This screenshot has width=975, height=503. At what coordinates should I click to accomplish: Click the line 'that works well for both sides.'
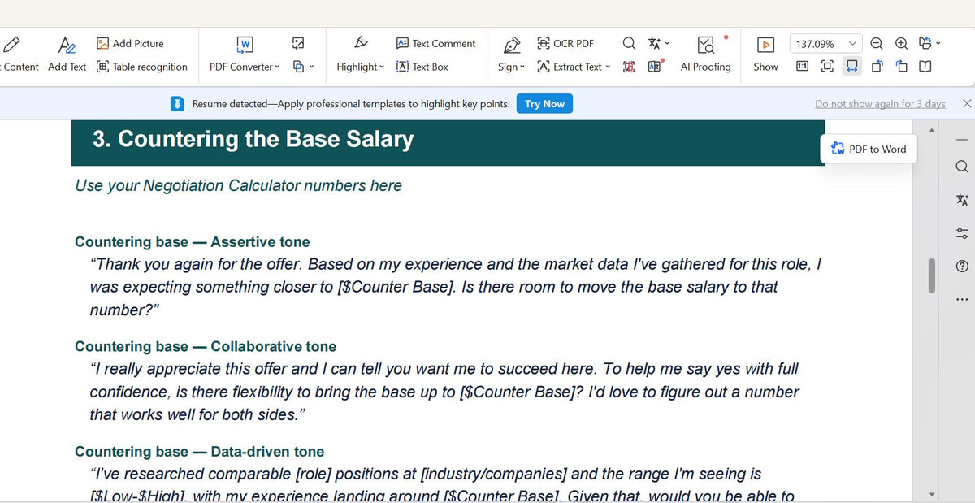pyautogui.click(x=197, y=415)
